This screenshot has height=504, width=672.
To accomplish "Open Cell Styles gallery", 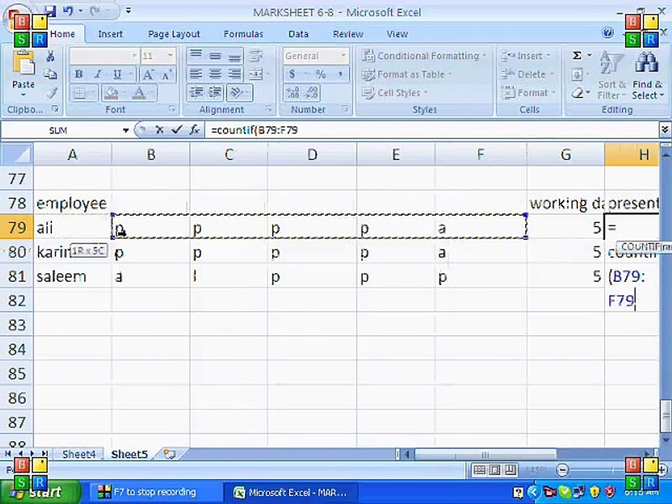I will click(x=395, y=92).
